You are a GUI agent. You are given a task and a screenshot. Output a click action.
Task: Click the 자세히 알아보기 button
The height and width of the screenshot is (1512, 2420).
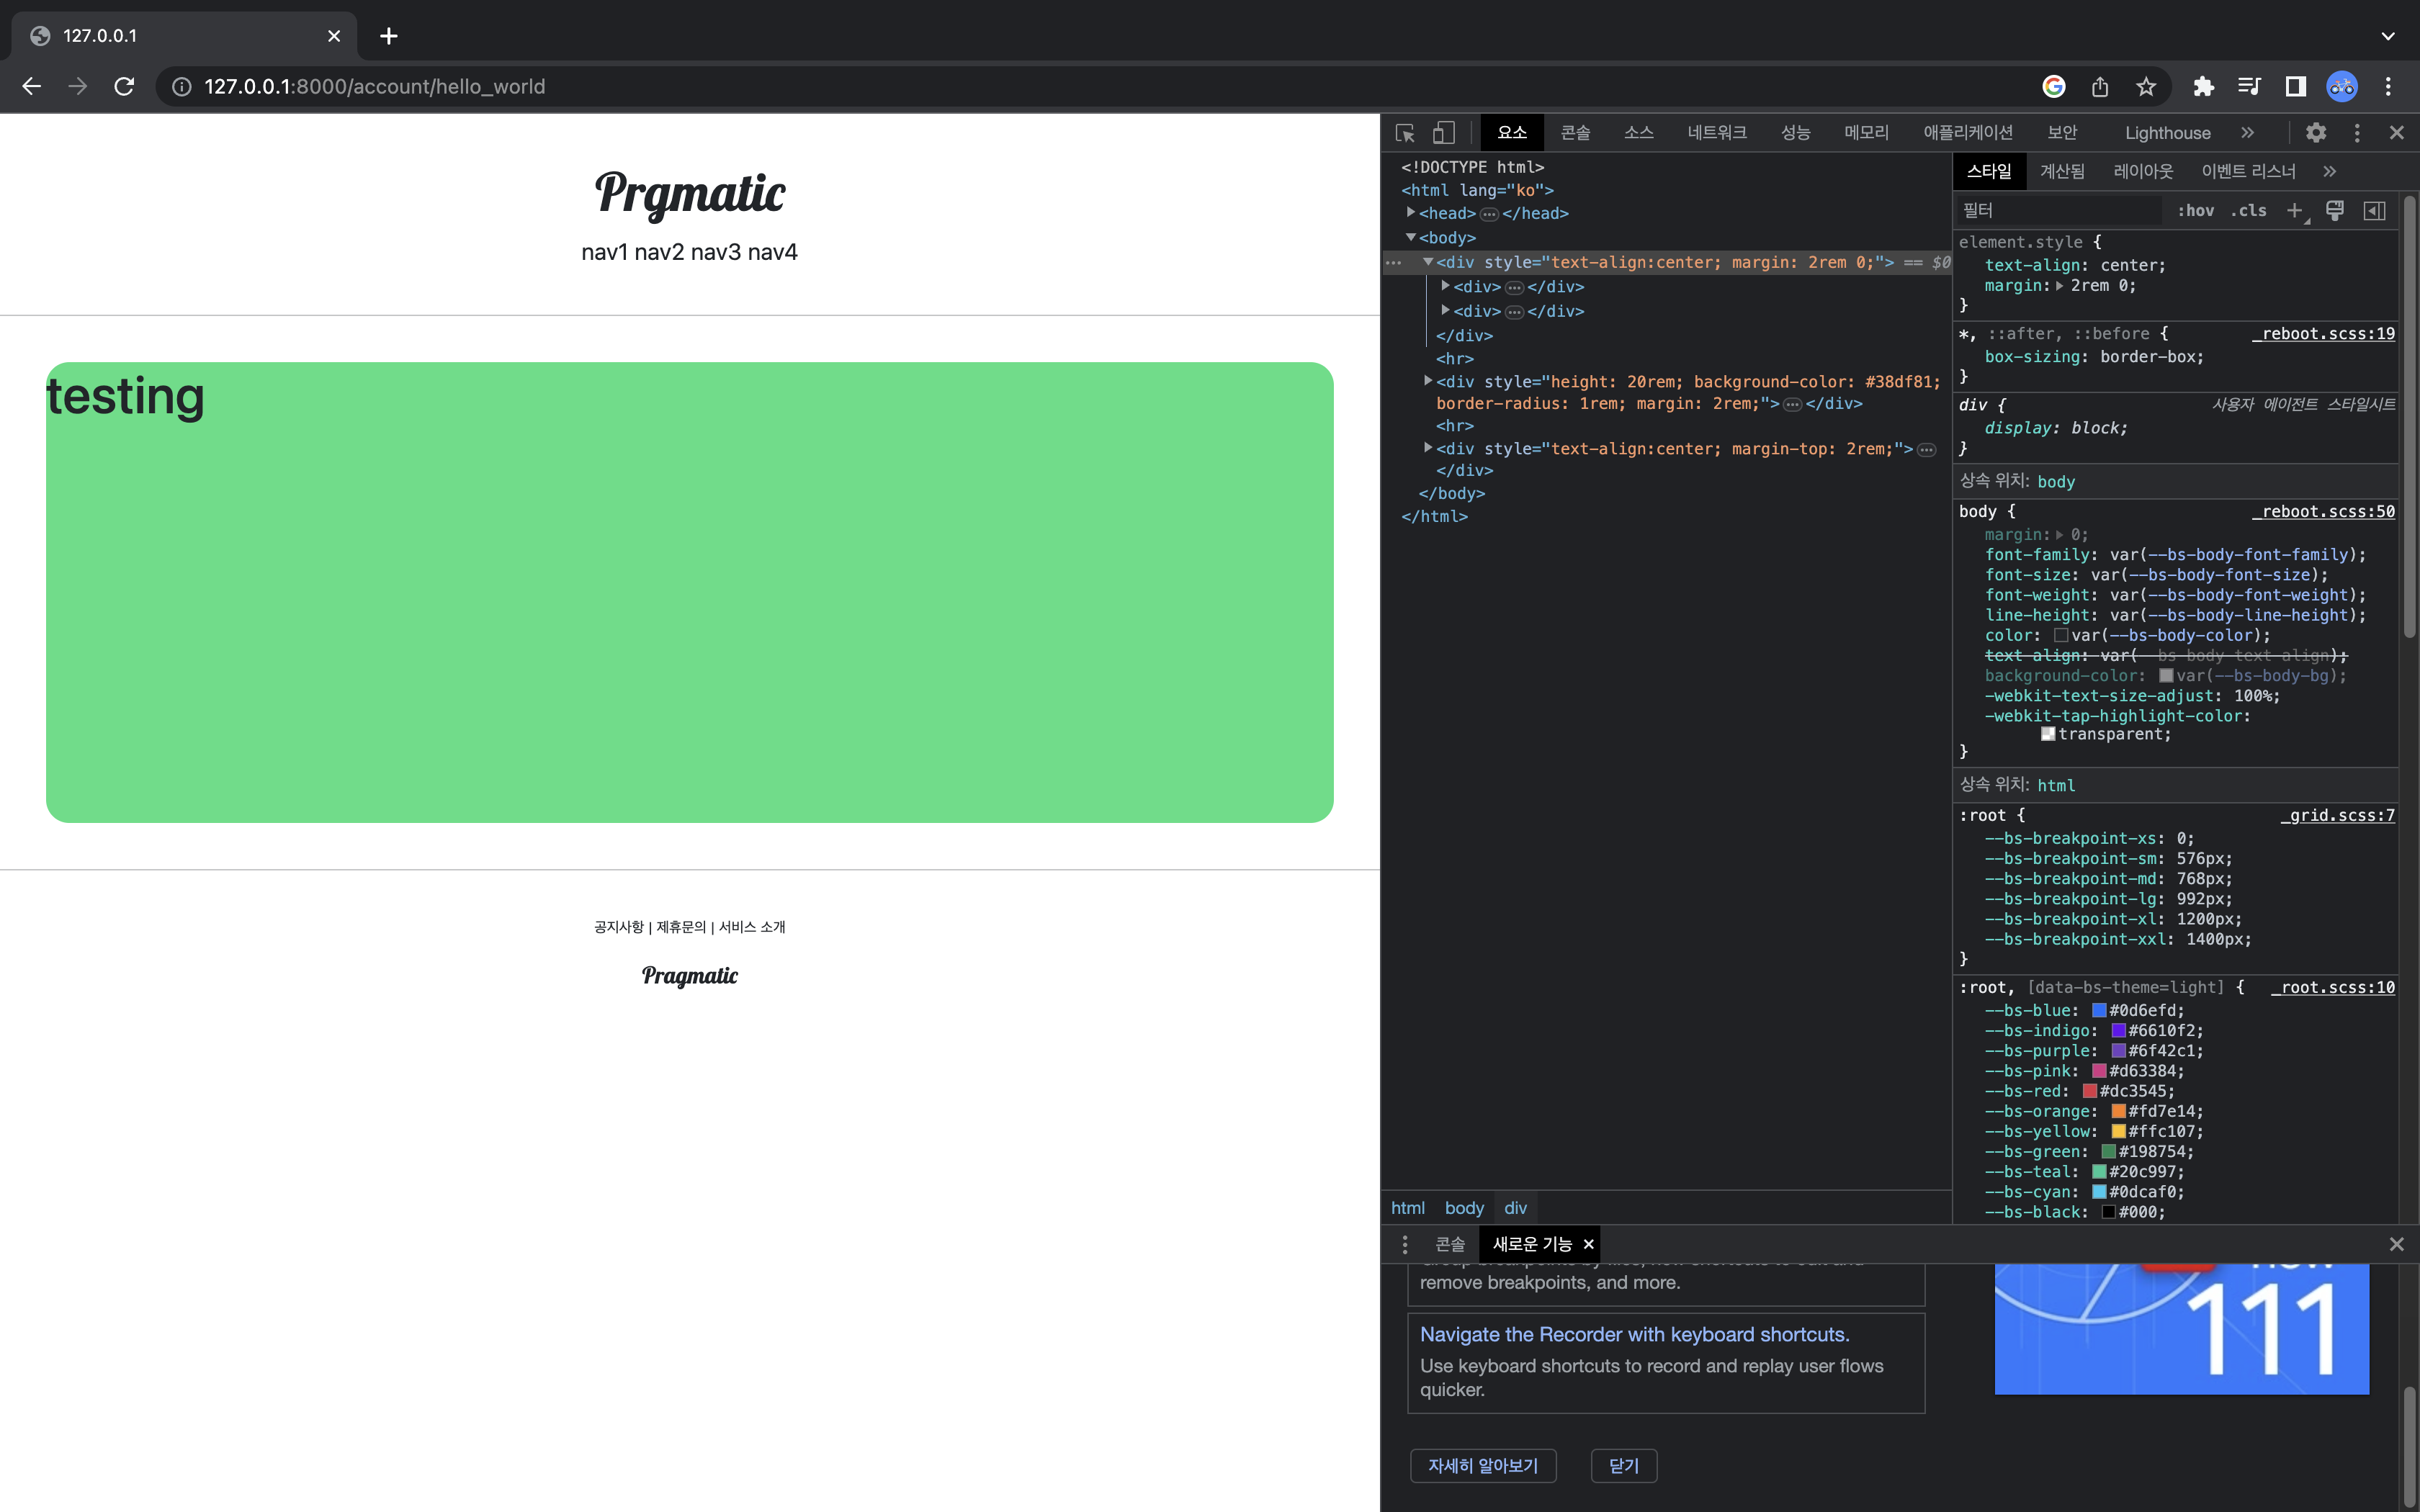[1483, 1465]
